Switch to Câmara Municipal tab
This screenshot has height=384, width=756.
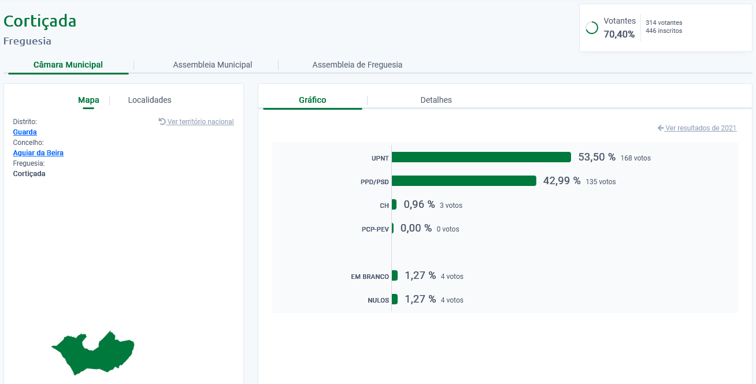point(68,65)
